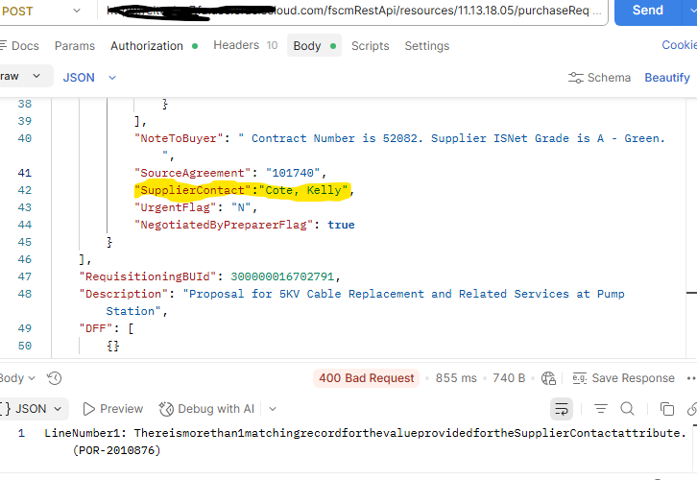Open the Scripts tab
This screenshot has height=480, width=697.
pos(370,46)
